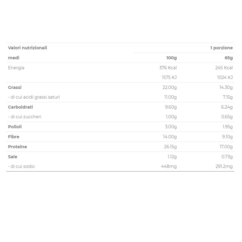This screenshot has height=242, width=242.
Task: Select the 'Carboidrati' row label
Action: [x=21, y=107]
